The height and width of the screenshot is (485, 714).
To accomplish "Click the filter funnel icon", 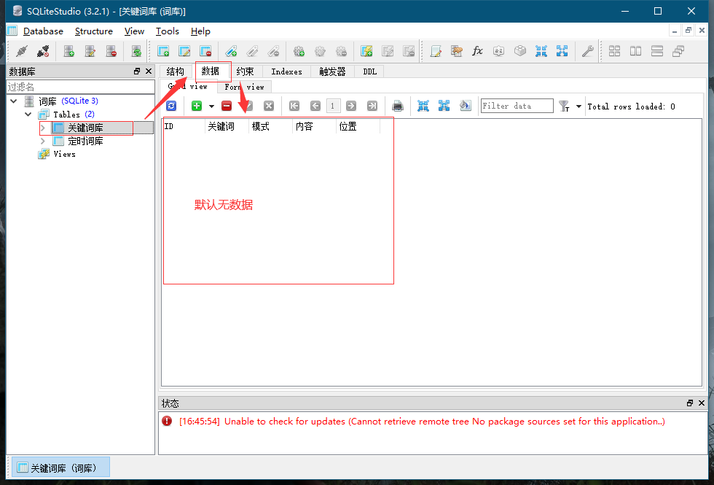I will pos(564,106).
